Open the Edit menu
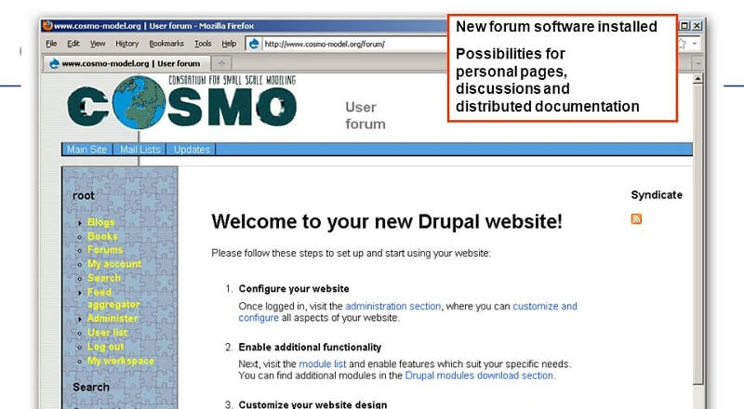The width and height of the screenshot is (744, 409). coord(73,44)
